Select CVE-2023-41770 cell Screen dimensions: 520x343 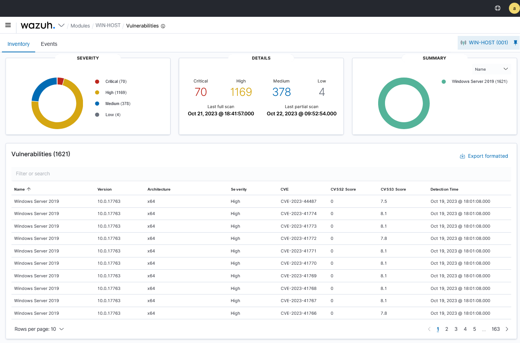coord(299,263)
